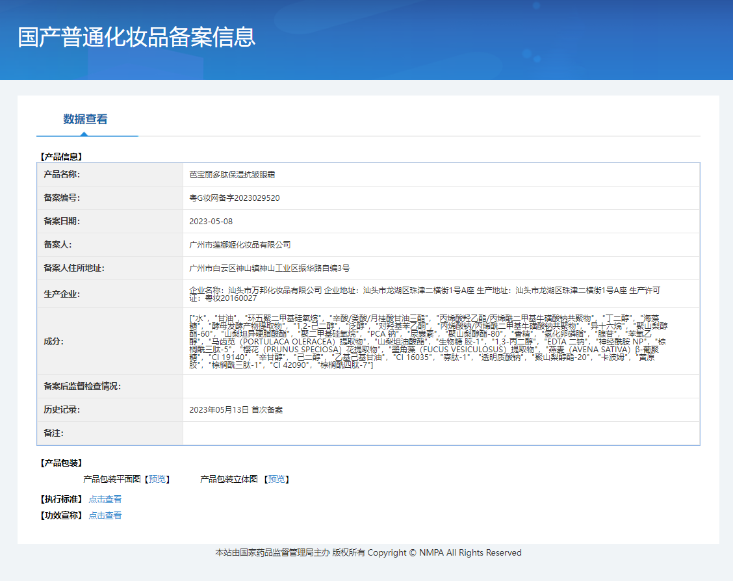
Task: Click the 产品包装平面图 text
Action: point(112,479)
